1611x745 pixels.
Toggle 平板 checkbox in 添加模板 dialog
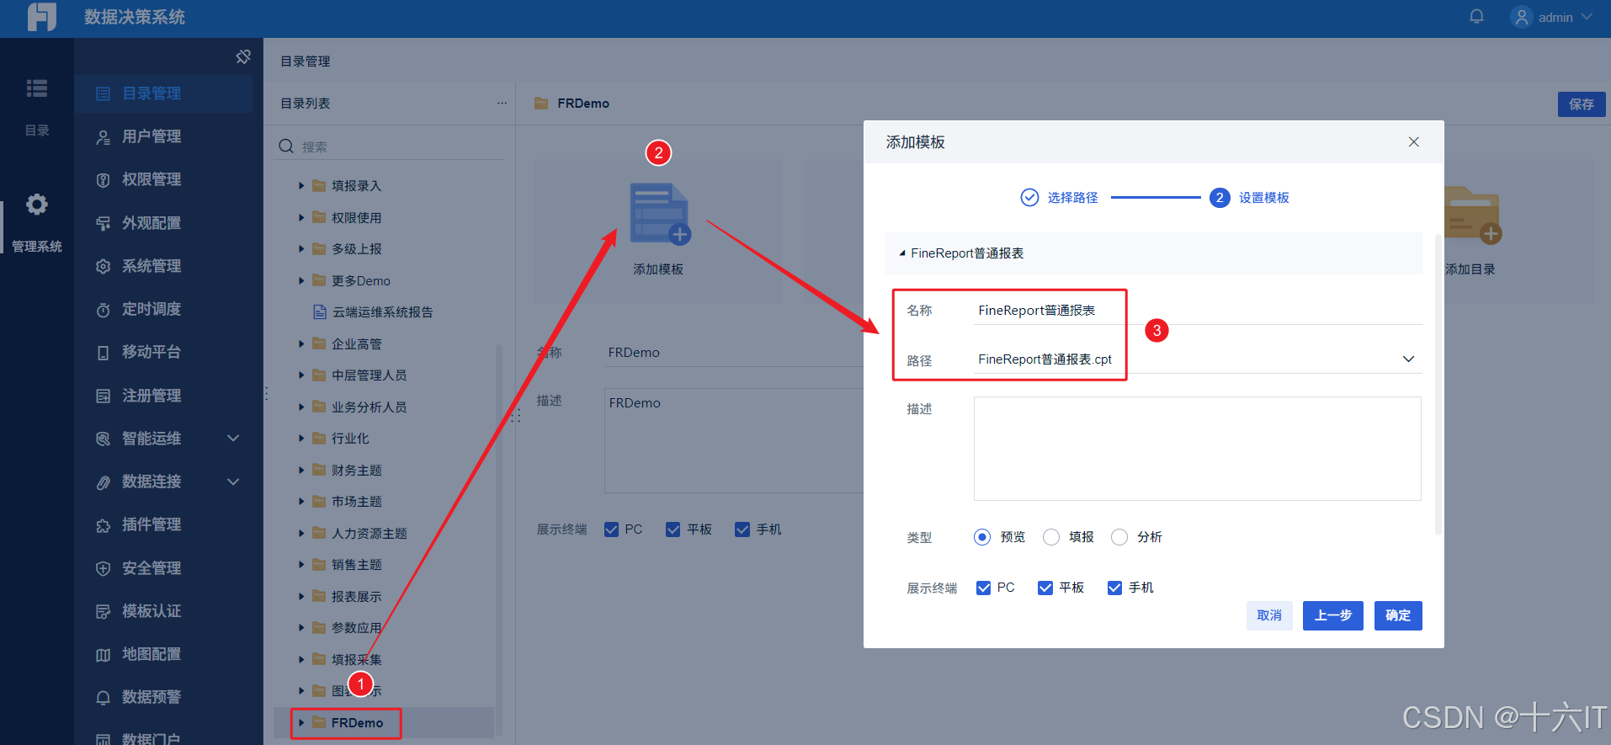pos(1045,588)
